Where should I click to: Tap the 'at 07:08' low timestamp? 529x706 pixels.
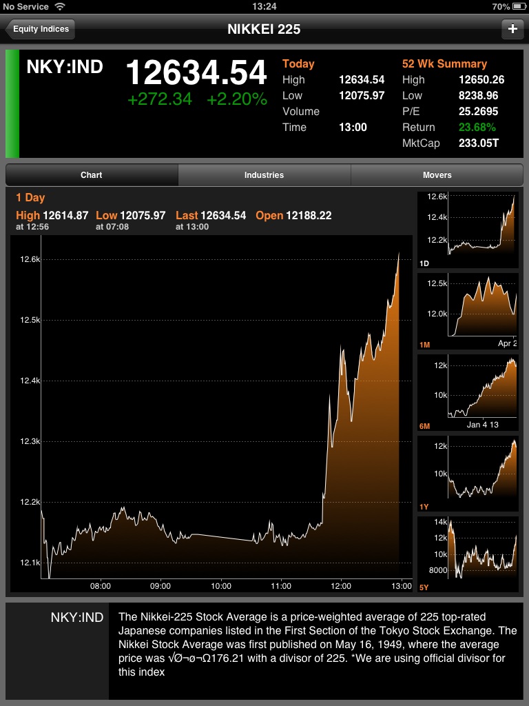coord(112,227)
